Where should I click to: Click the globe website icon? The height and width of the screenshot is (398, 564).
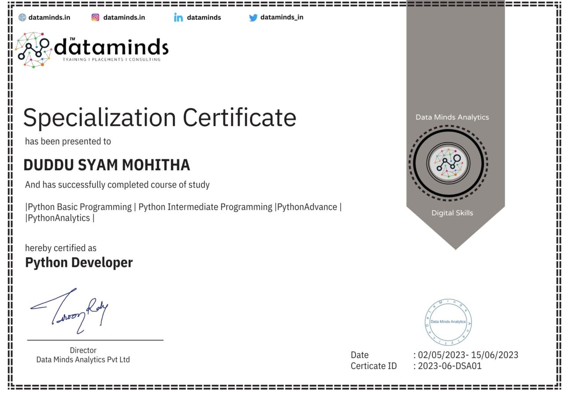[x=22, y=17]
